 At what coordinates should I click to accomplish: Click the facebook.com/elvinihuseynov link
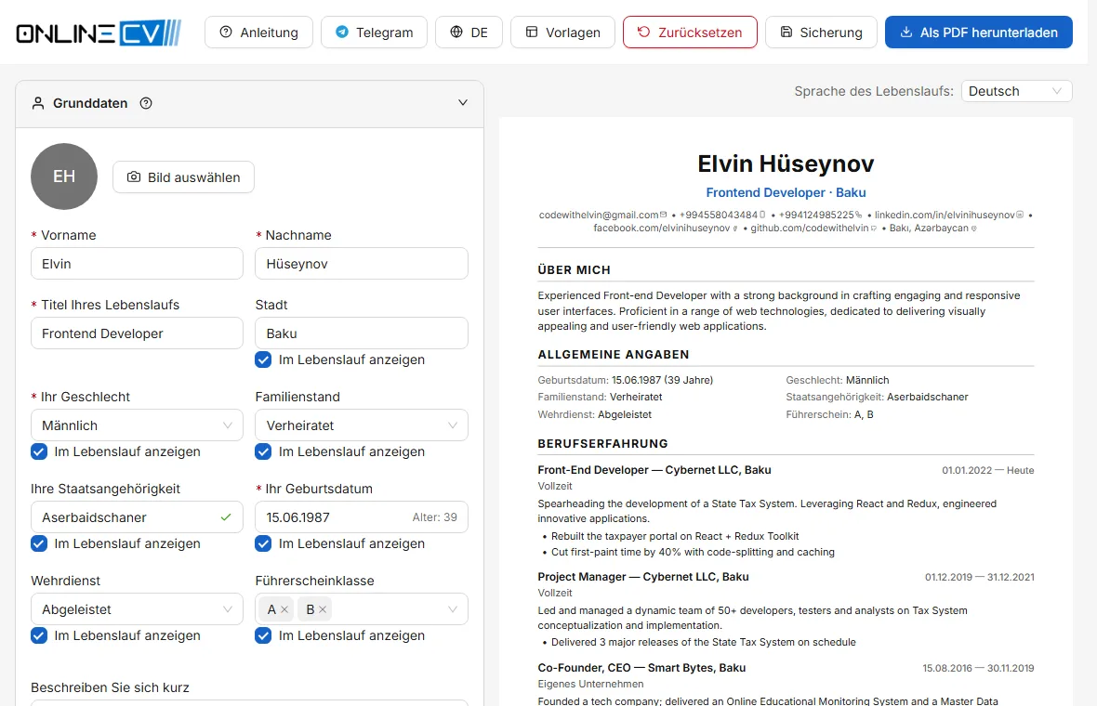pyautogui.click(x=662, y=228)
